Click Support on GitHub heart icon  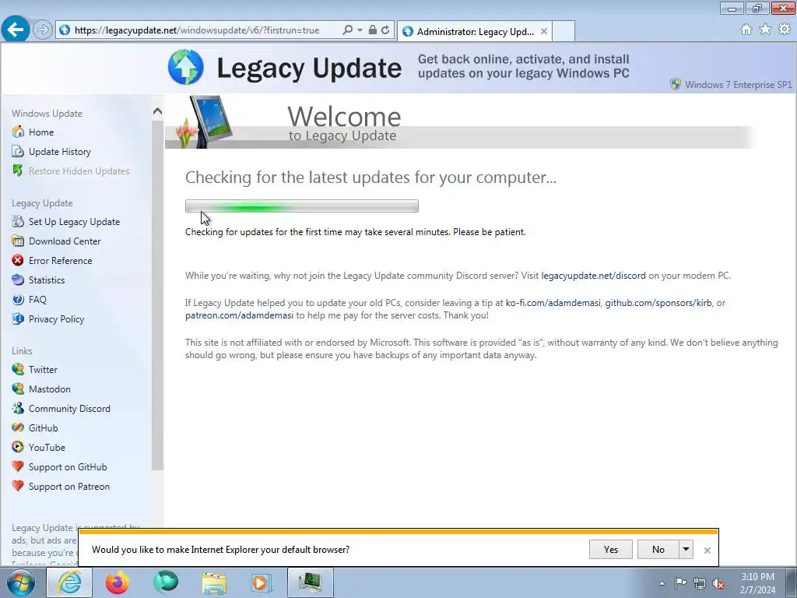pyautogui.click(x=18, y=466)
